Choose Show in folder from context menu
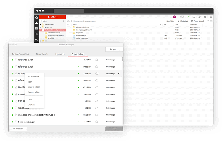Screen dimensions: 222x141 tap(34, 87)
